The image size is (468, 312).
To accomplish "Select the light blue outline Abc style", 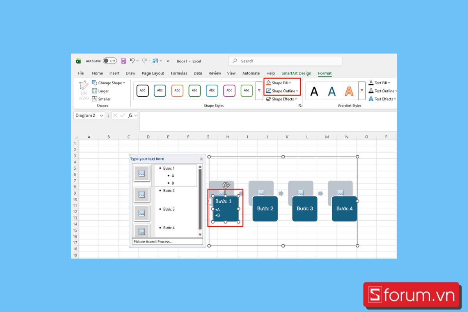I will click(x=212, y=90).
